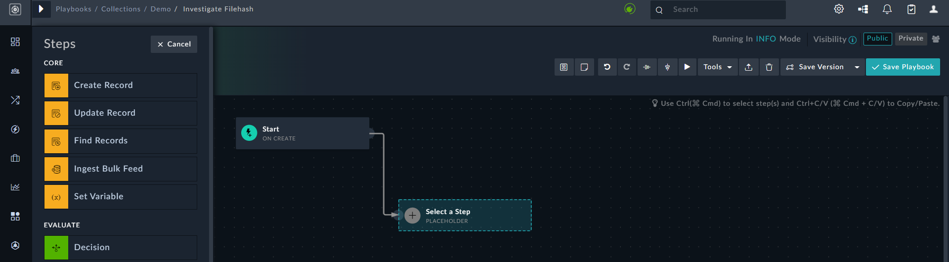Click the plus icon on placeholder step
This screenshot has width=949, height=262.
coord(412,216)
